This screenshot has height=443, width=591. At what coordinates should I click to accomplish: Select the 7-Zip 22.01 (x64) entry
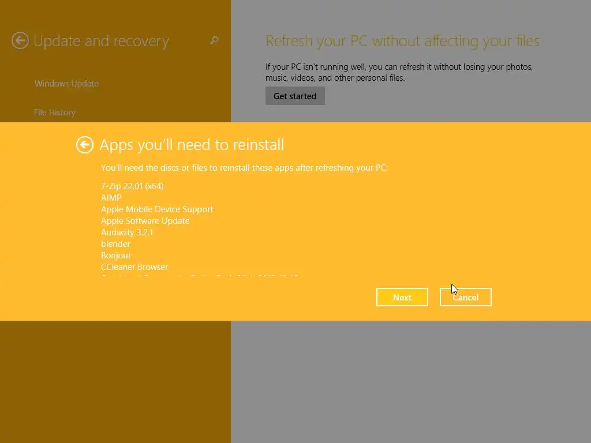[x=132, y=186]
